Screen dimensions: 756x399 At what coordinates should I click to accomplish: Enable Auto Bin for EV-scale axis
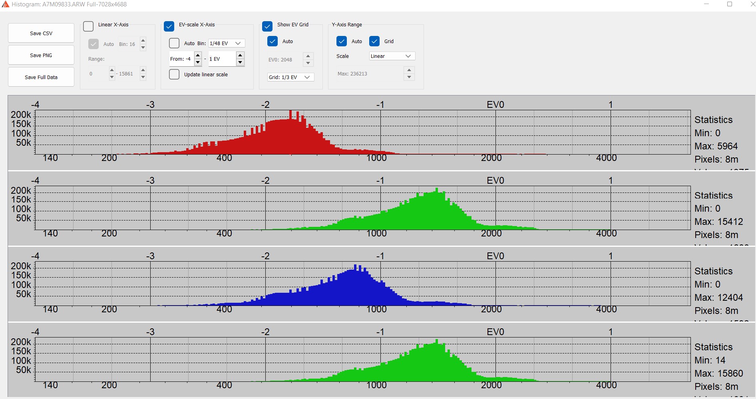click(174, 43)
